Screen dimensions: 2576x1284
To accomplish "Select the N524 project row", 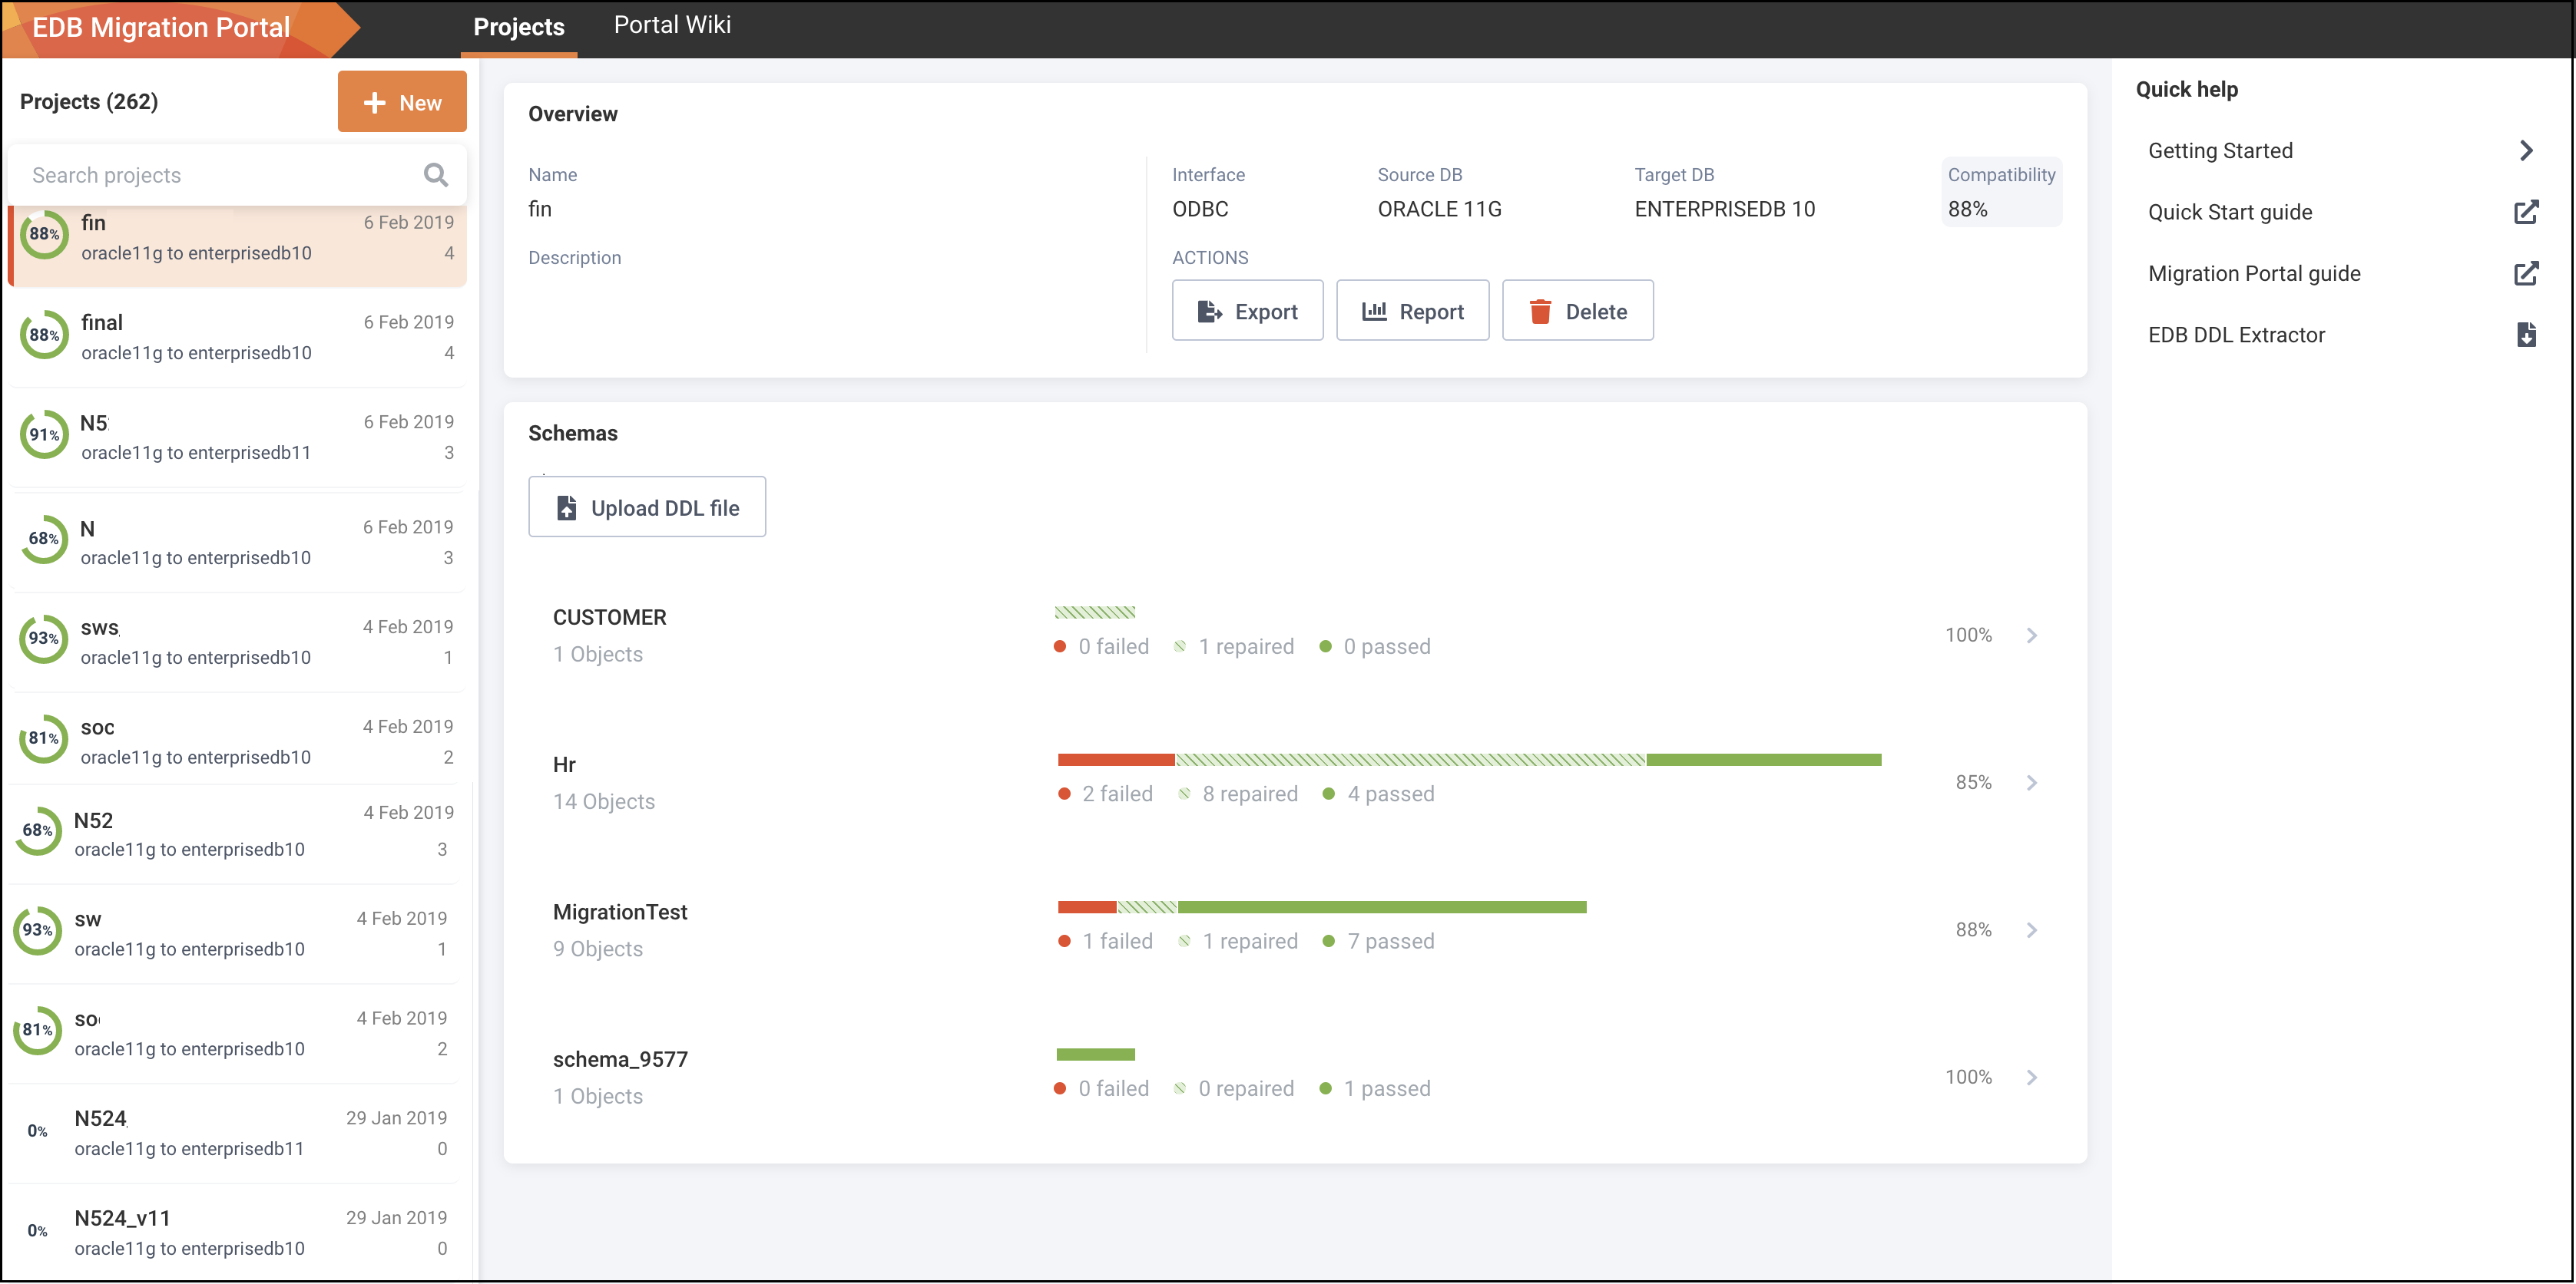I will [234, 1134].
